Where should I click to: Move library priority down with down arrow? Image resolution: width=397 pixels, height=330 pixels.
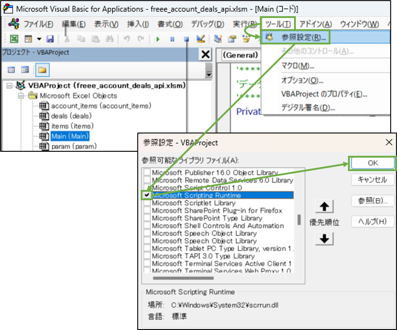(324, 239)
